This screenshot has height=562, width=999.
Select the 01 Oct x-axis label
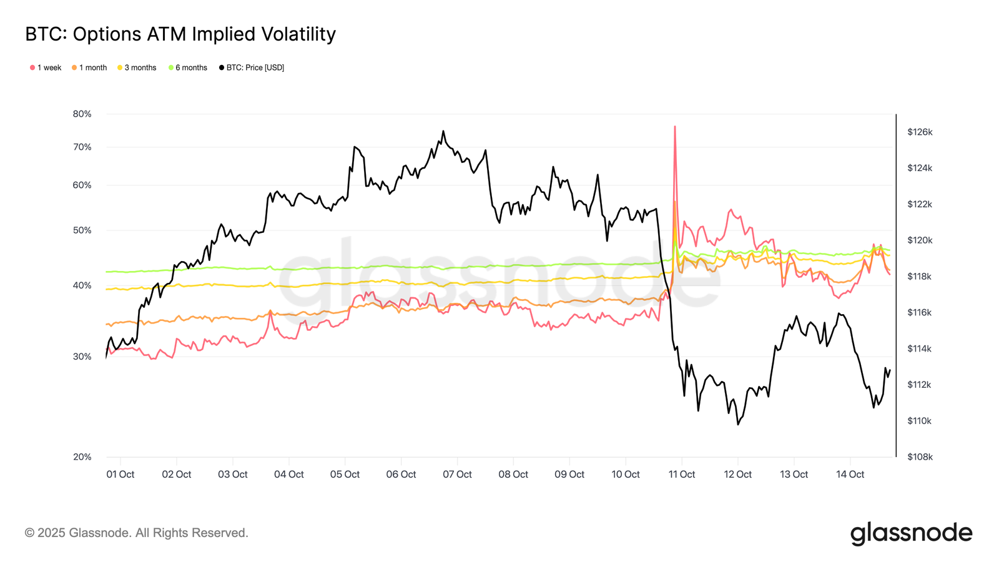[121, 475]
